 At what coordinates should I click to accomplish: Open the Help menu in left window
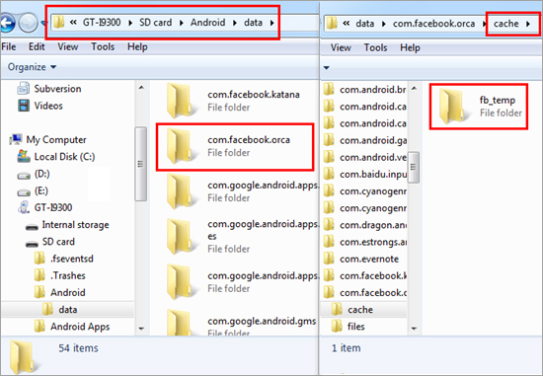[x=137, y=46]
